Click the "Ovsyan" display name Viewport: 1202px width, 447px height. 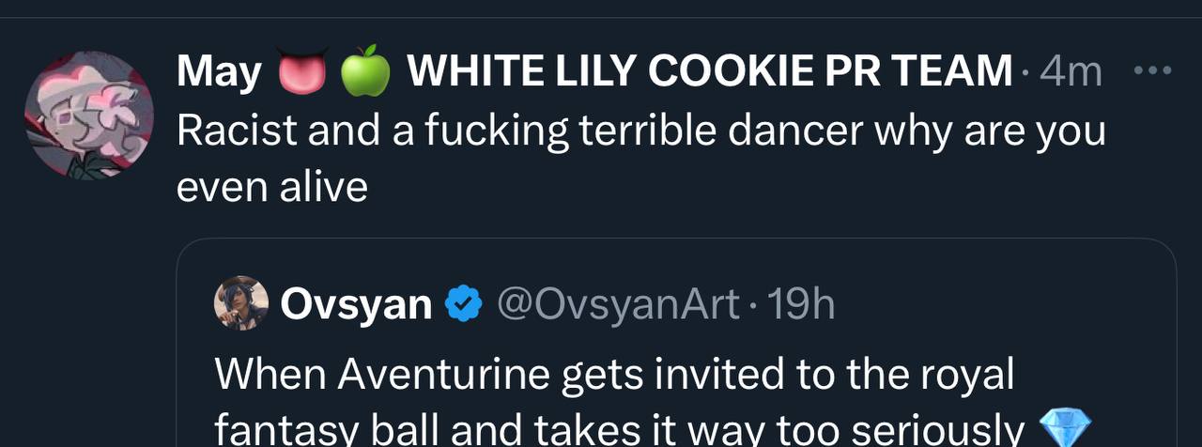(x=356, y=303)
